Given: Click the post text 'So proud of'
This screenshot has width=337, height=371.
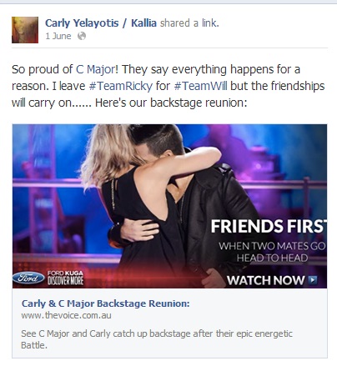Looking at the screenshot, I should [x=43, y=69].
